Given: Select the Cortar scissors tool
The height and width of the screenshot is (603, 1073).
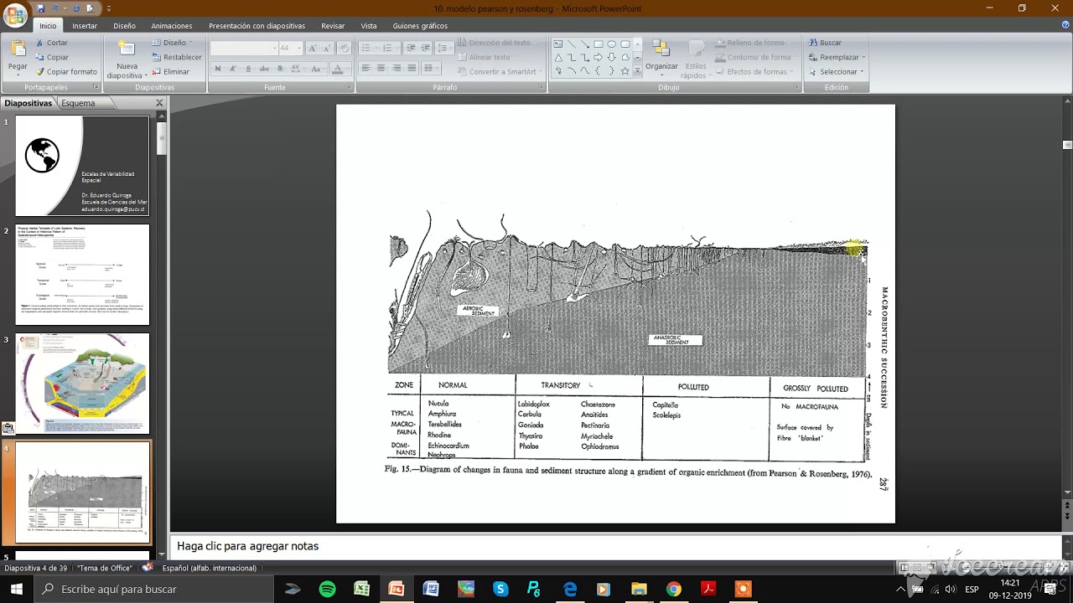Looking at the screenshot, I should [x=39, y=43].
